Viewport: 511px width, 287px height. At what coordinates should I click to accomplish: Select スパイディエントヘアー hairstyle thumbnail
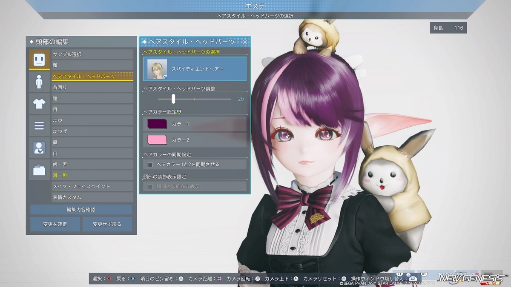[157, 69]
